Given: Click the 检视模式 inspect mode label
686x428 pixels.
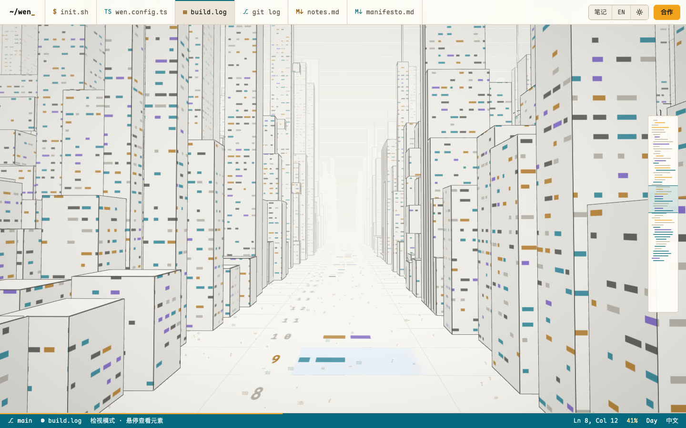Looking at the screenshot, I should pyautogui.click(x=102, y=421).
